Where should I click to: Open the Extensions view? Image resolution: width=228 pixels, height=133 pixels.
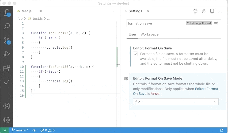point(7,68)
